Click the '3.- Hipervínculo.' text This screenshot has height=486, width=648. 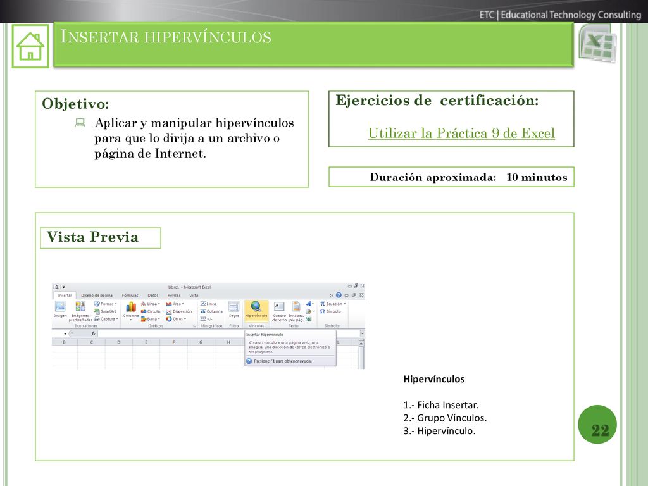pos(439,431)
